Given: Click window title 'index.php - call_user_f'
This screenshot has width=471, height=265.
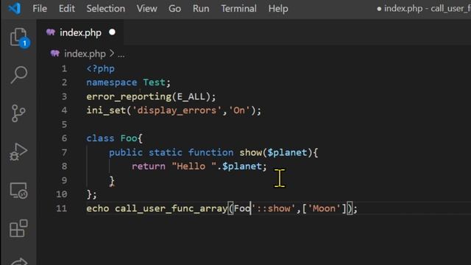Looking at the screenshot, I should (x=427, y=8).
